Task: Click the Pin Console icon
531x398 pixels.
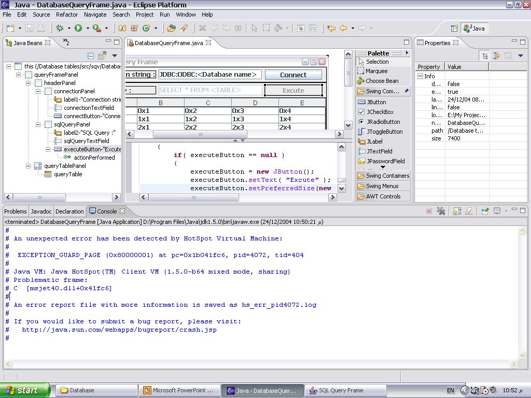Action: [x=485, y=211]
